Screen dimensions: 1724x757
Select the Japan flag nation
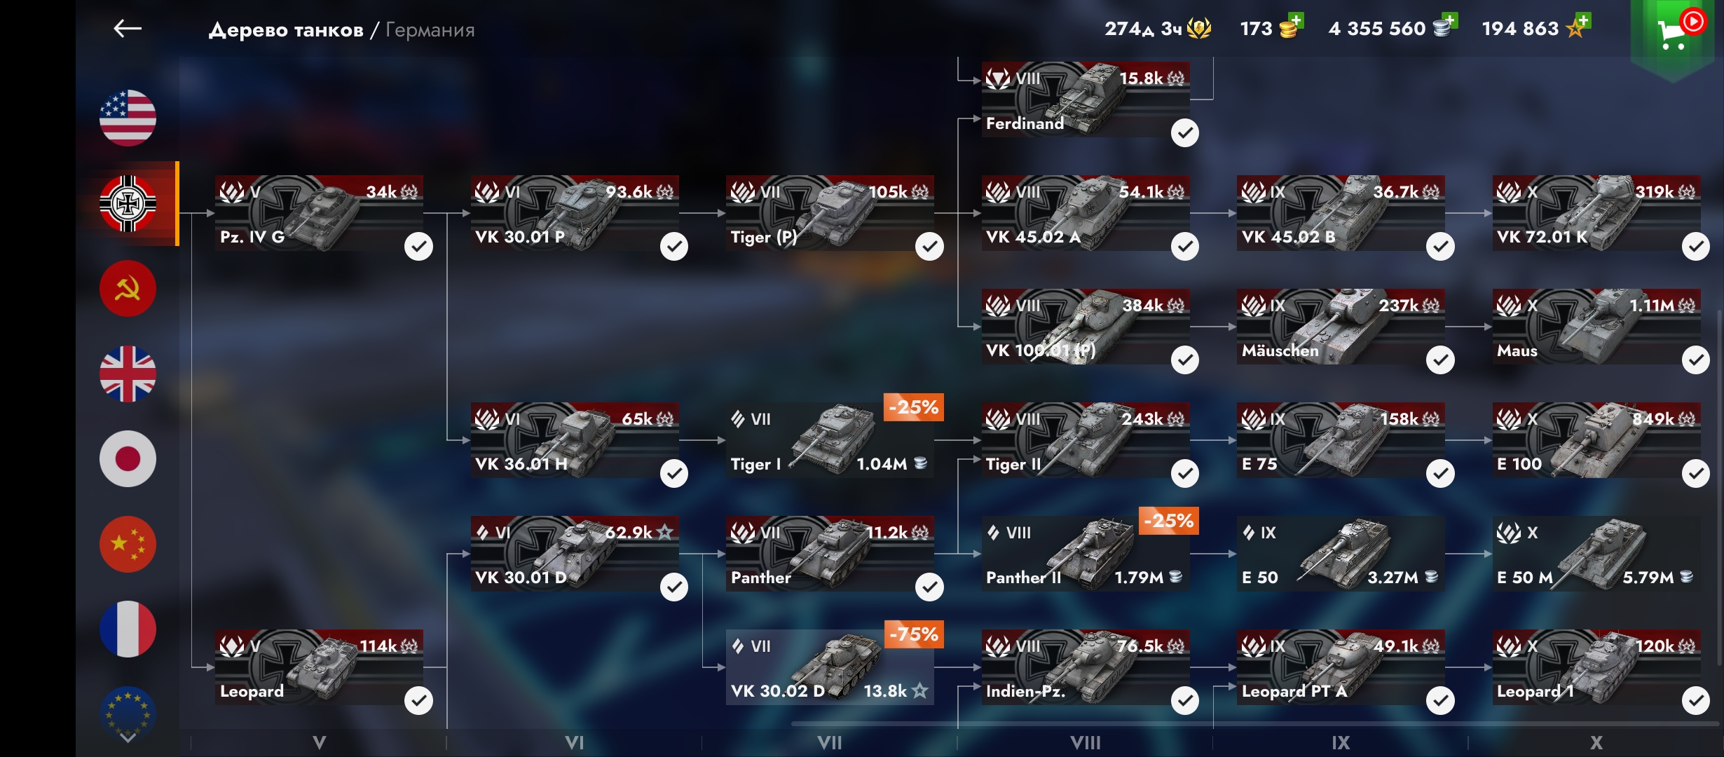(128, 459)
